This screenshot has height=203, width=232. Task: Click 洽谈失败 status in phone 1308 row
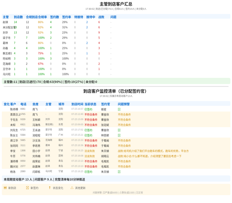90,151
